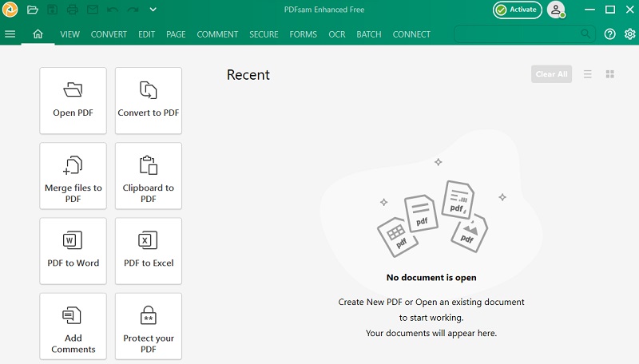Click the PDFsam logo icon

[10, 10]
